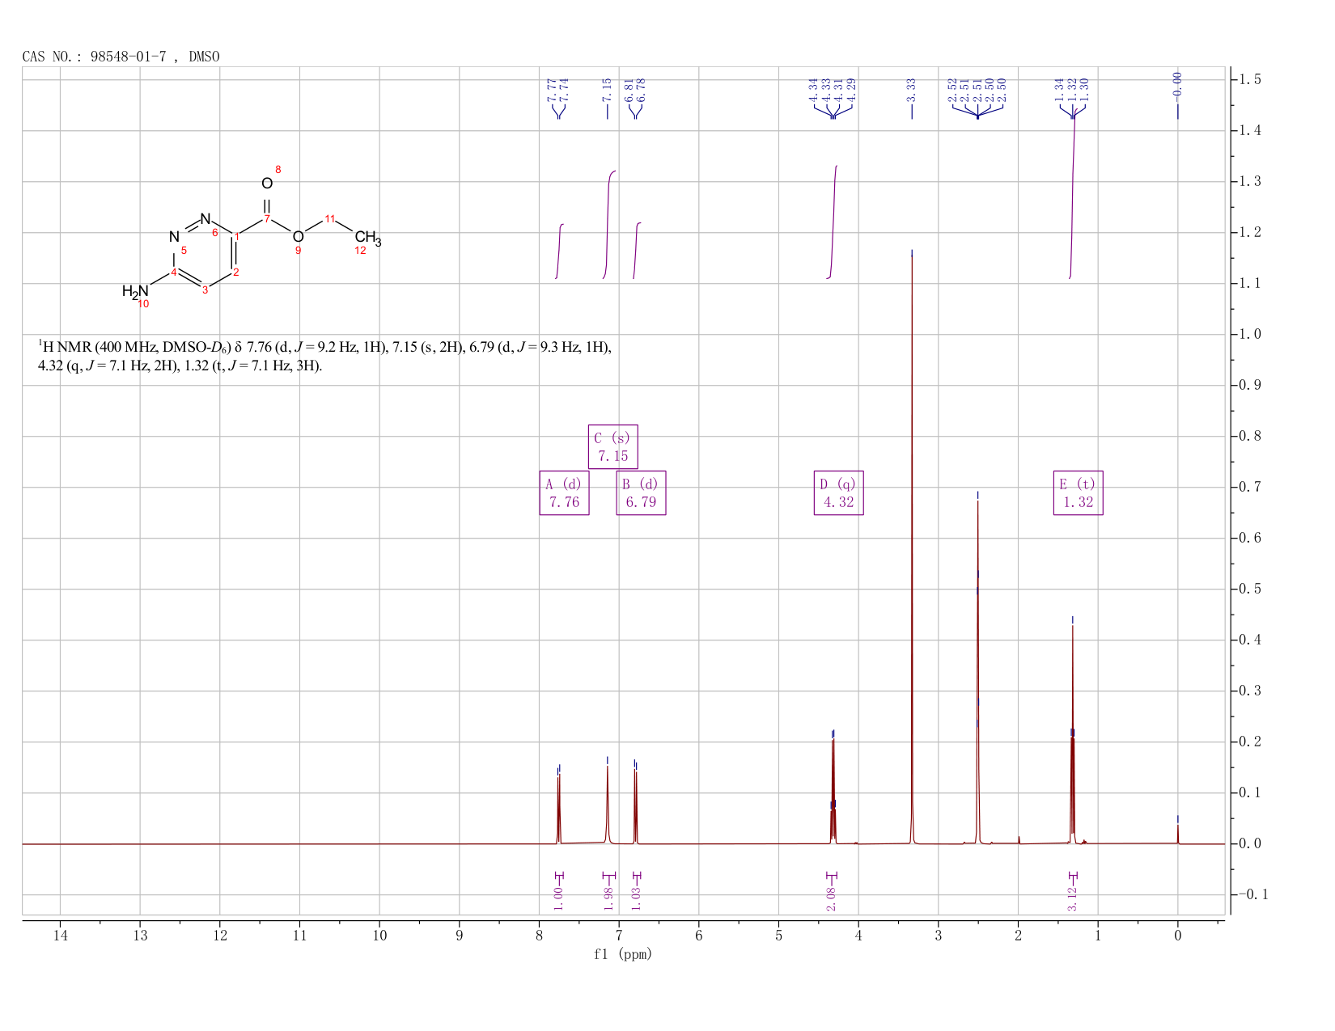Click the 1.98 integral value label
The width and height of the screenshot is (1335, 1031).
click(608, 898)
